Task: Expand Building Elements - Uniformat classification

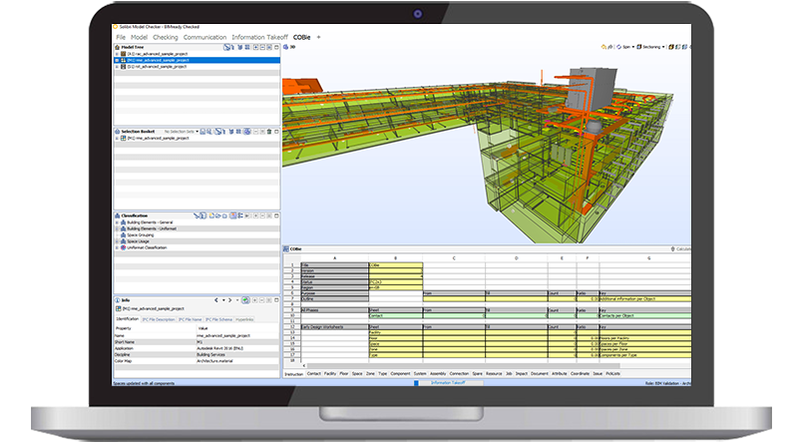Action: 117,228
